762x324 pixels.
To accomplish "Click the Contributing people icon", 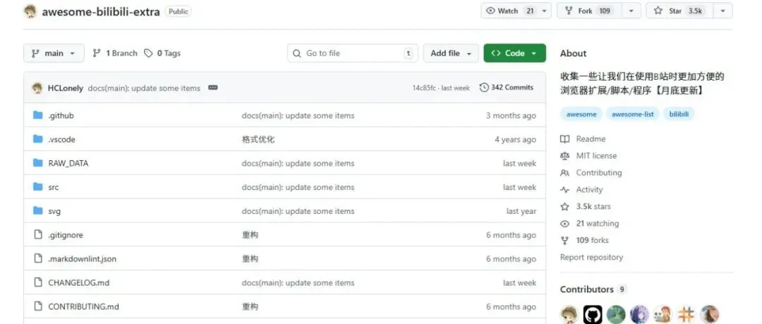I will [564, 173].
